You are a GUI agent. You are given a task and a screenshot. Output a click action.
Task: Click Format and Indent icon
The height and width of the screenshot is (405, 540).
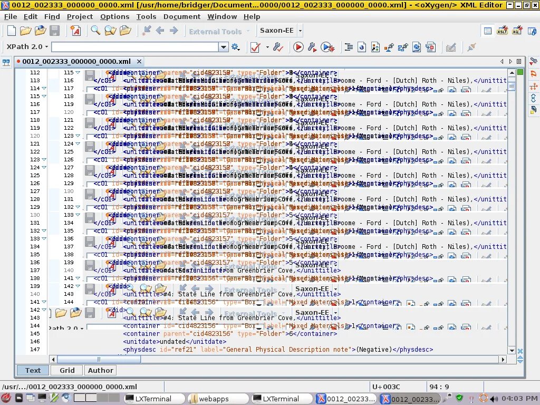click(349, 47)
